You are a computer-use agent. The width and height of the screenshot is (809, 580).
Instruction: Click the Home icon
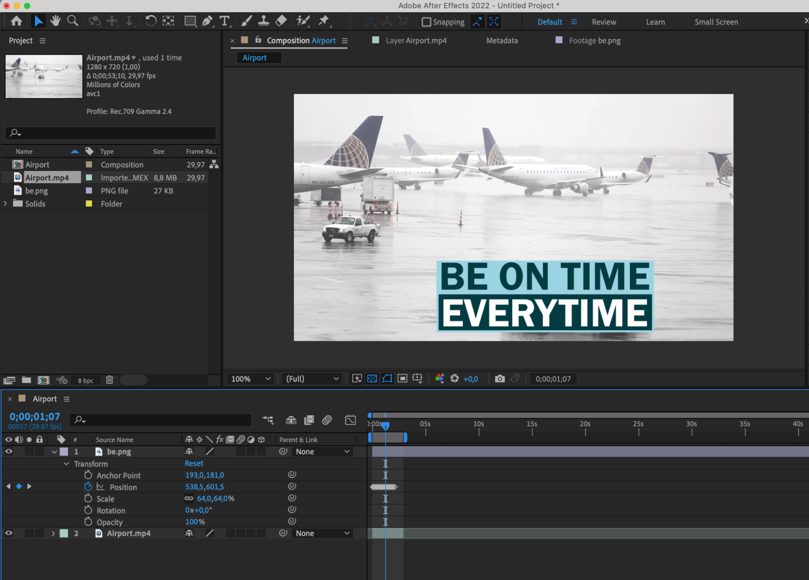tap(17, 21)
